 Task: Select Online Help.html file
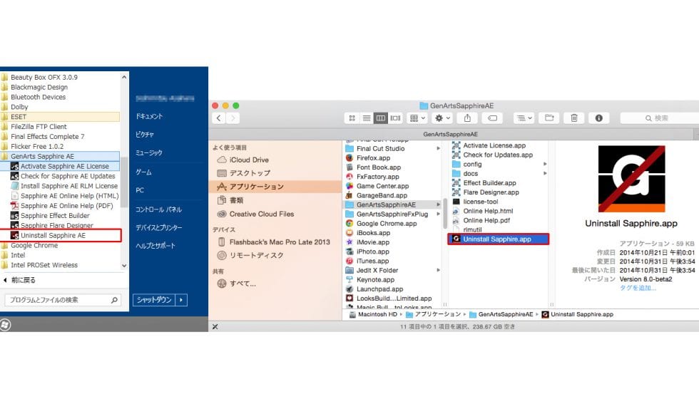pyautogui.click(x=488, y=211)
